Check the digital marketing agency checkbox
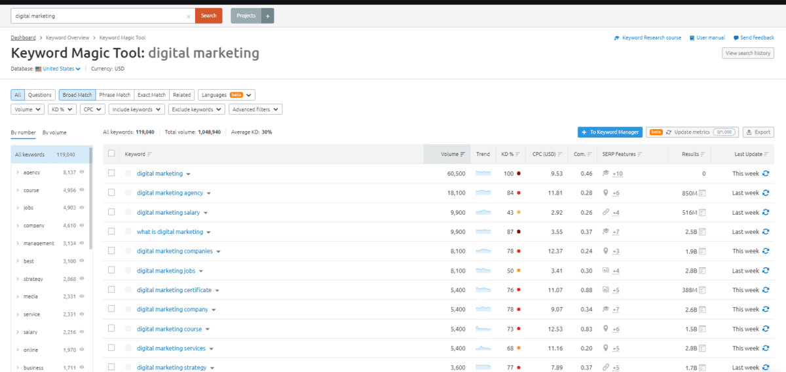The height and width of the screenshot is (372, 786). 111,193
